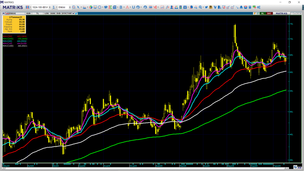Select the GUN period tab
Image resolution: width=304 pixels, height=171 pixels.
tap(29, 13)
